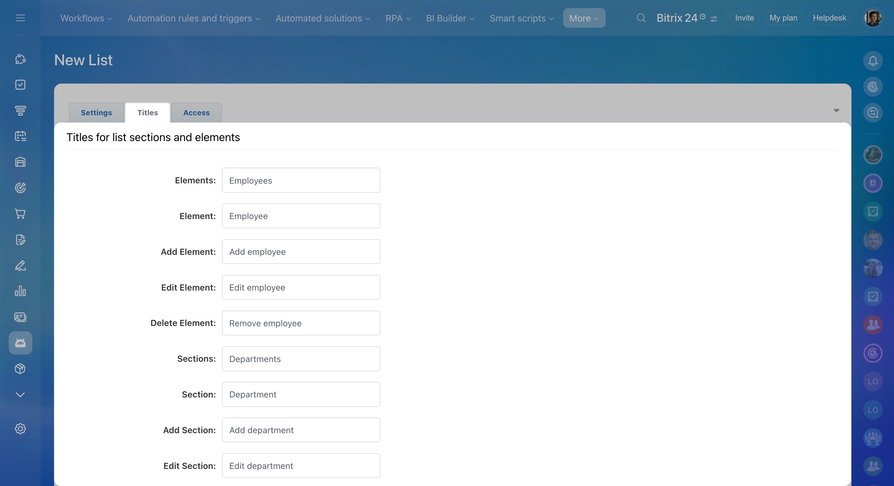The height and width of the screenshot is (486, 894).
Task: Open the second LO chat avatar
Action: [873, 410]
